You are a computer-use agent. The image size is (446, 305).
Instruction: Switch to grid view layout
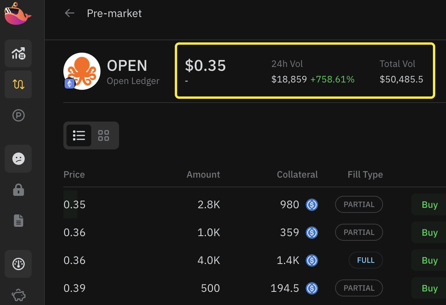click(x=104, y=135)
